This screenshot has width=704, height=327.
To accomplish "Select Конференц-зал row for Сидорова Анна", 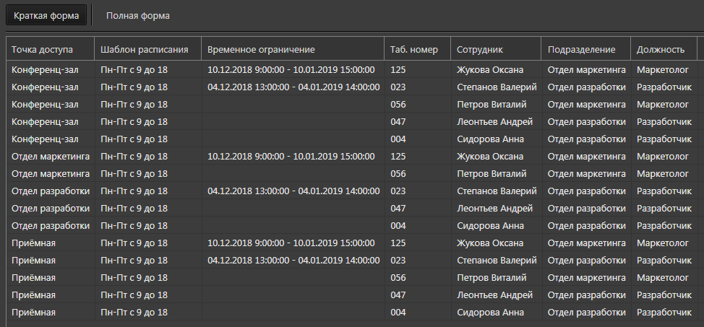I will point(351,139).
